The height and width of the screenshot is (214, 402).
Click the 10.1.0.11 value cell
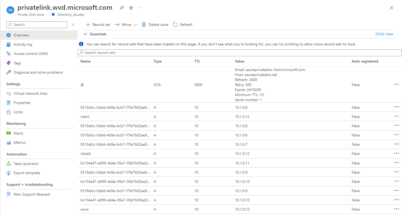coord(242,163)
